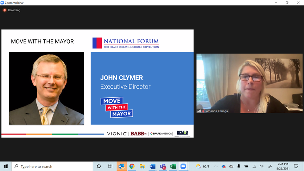304x171 pixels.
Task: Click the battery status tray icon
Action: pyautogui.click(x=246, y=166)
